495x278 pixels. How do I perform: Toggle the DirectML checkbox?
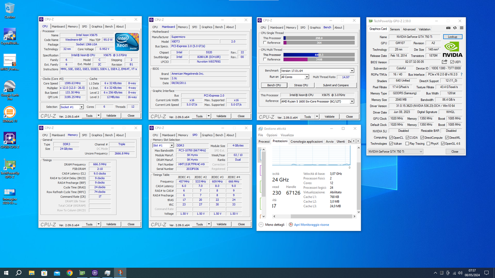coord(447,137)
